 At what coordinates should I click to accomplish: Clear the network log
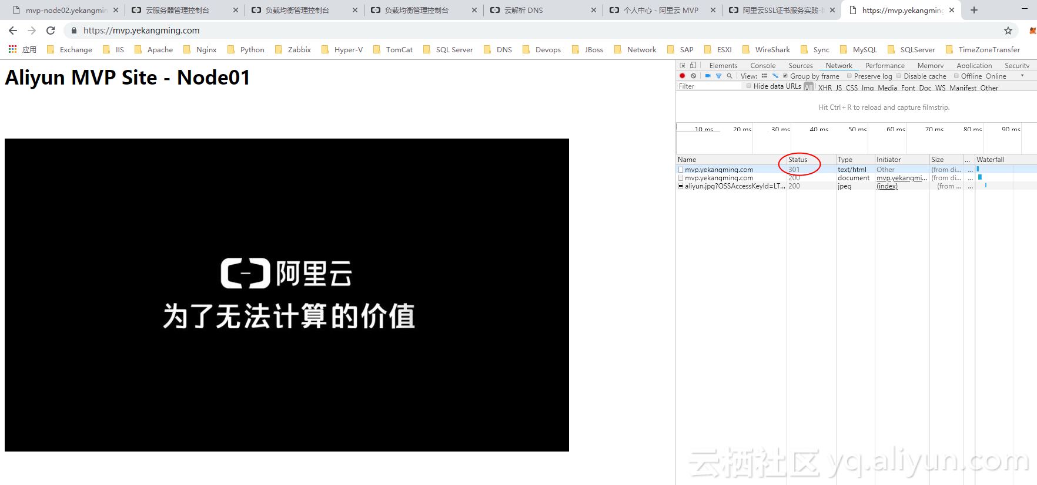[x=694, y=76]
